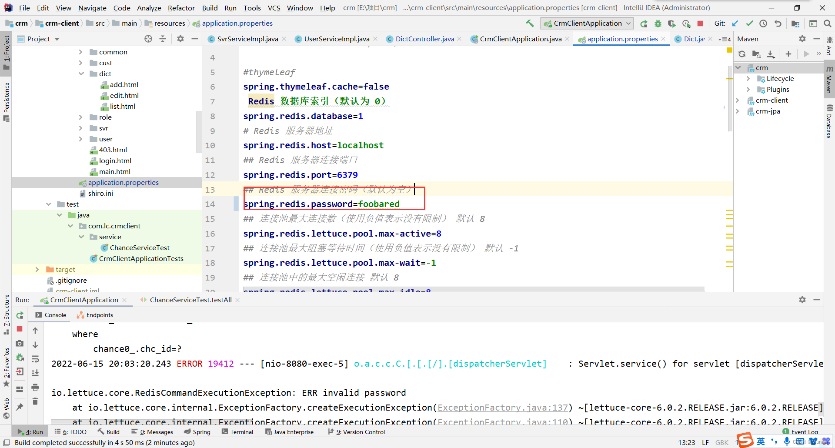
Task: Open Sogou input method tray icon
Action: click(x=745, y=440)
